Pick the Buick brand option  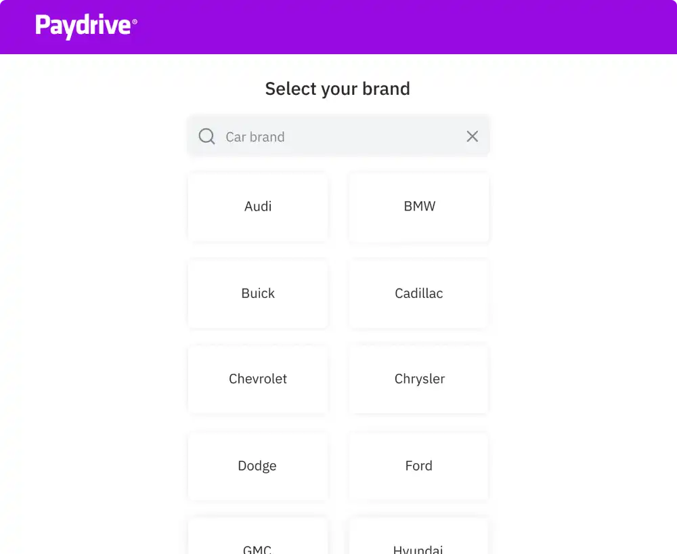(x=258, y=294)
